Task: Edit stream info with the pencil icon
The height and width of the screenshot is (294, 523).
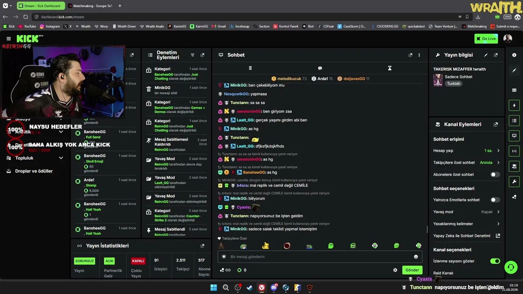Action: 486,55
